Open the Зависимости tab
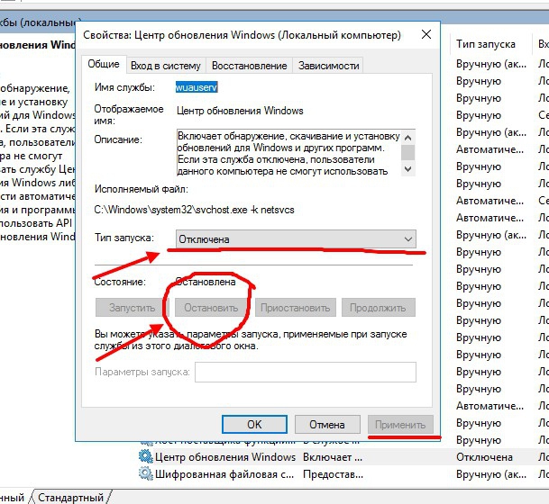 tap(328, 66)
